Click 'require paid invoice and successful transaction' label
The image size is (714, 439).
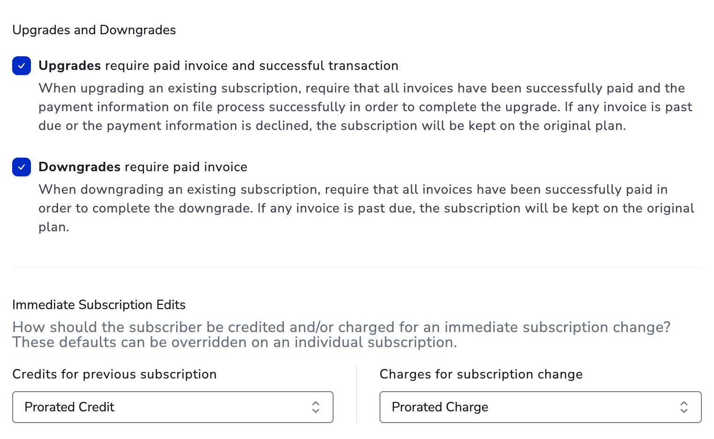(252, 66)
